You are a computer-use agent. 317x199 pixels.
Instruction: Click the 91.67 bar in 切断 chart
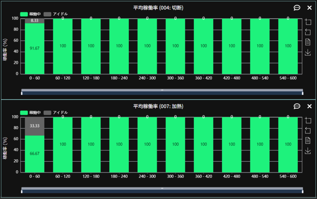tap(35, 49)
